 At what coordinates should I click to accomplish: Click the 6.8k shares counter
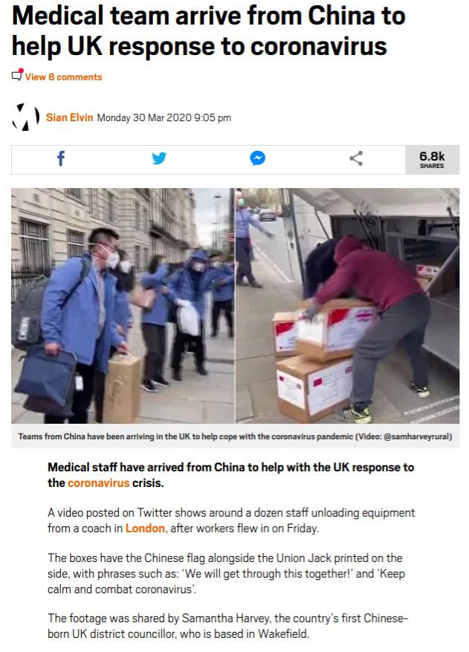432,160
